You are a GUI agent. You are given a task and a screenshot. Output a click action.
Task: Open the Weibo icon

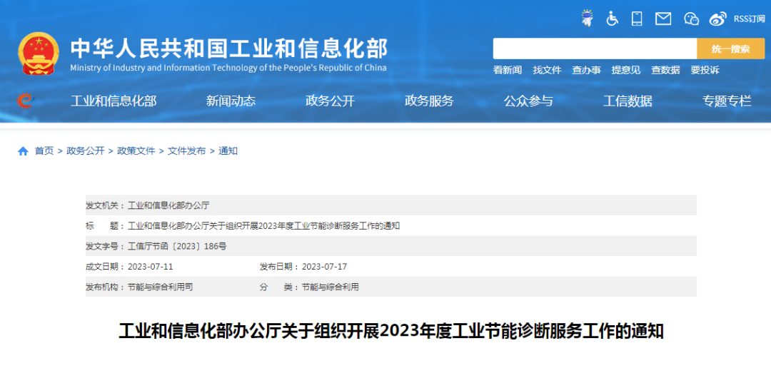tap(717, 19)
